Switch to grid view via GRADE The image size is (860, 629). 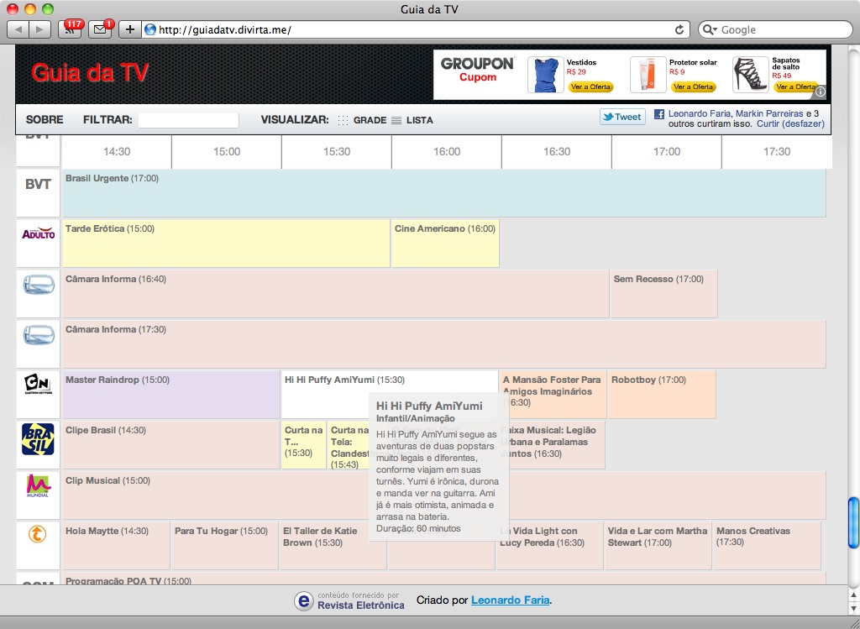click(x=362, y=120)
